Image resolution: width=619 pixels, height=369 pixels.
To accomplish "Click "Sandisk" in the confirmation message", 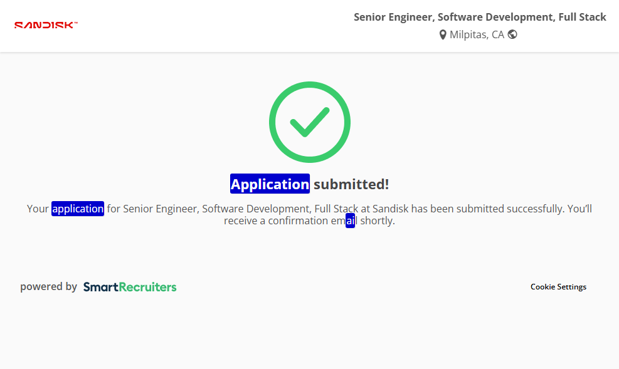I will [x=390, y=209].
